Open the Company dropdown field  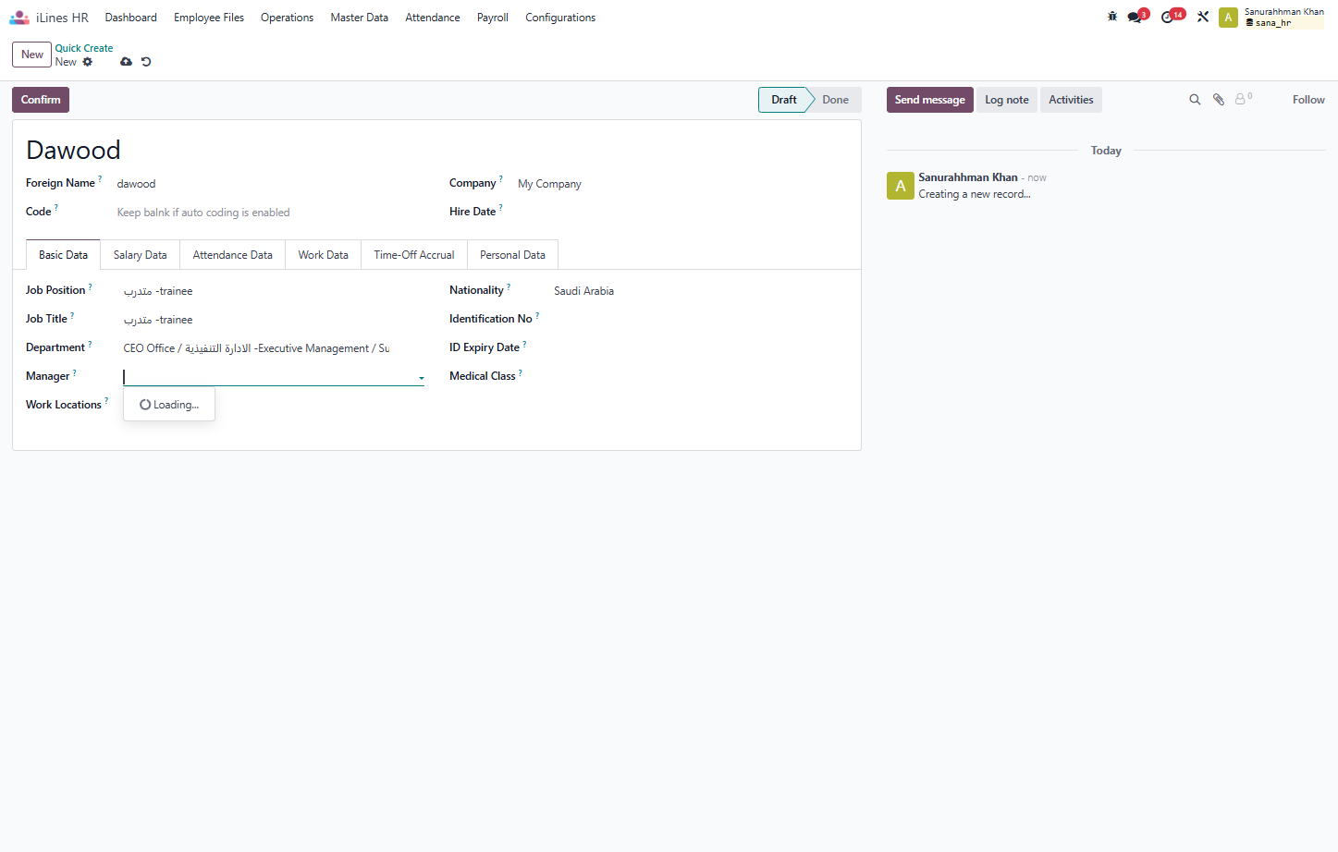click(682, 184)
